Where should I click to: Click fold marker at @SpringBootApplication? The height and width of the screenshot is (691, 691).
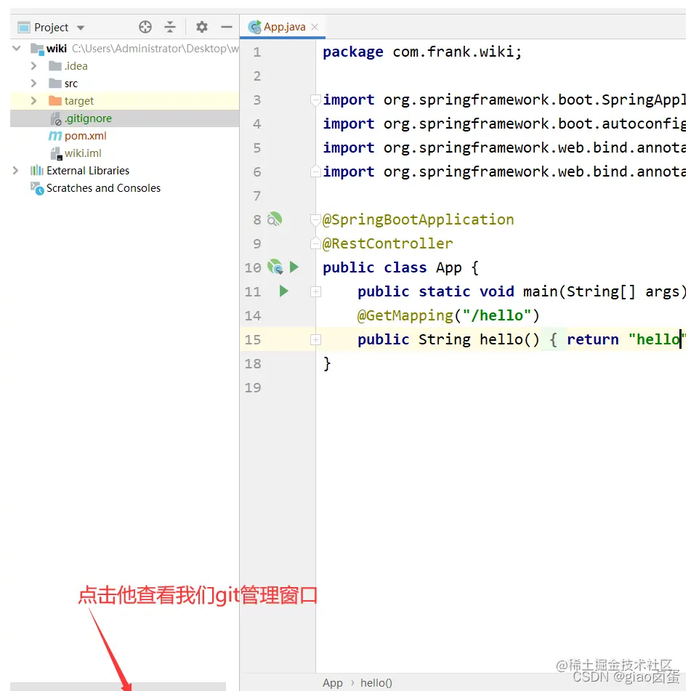pos(315,219)
